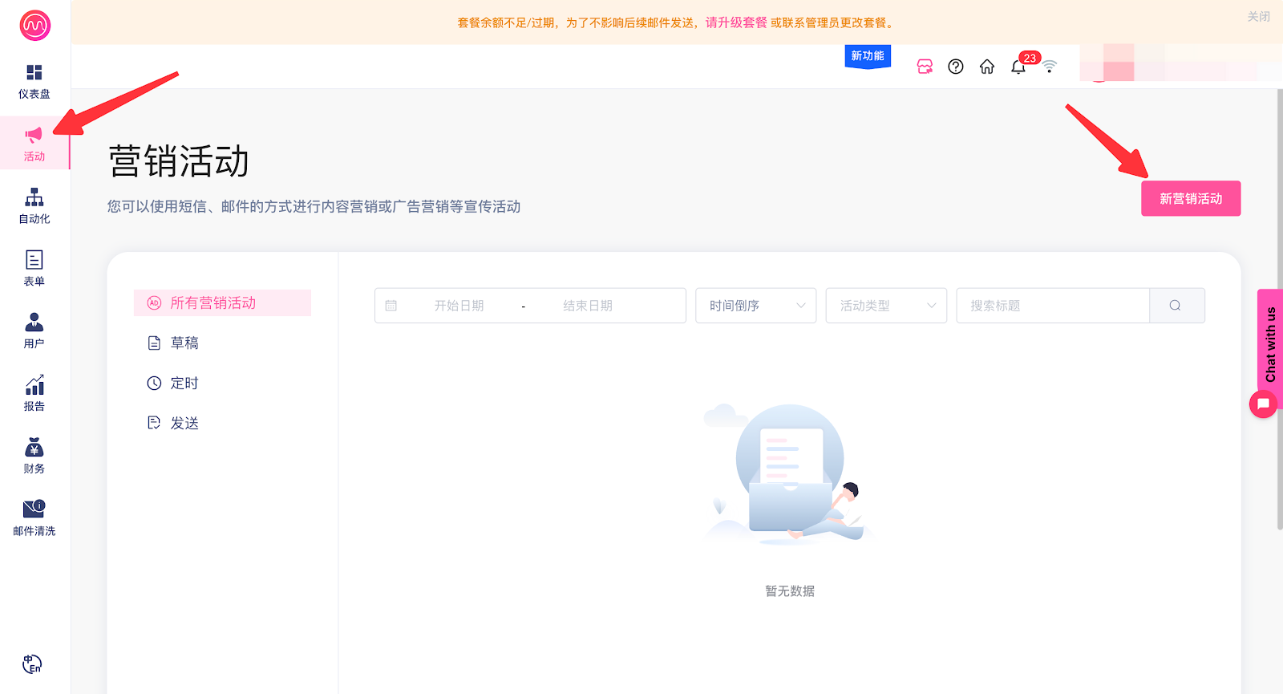Click the help question mark icon
Viewport: 1283px width, 694px height.
[x=955, y=67]
